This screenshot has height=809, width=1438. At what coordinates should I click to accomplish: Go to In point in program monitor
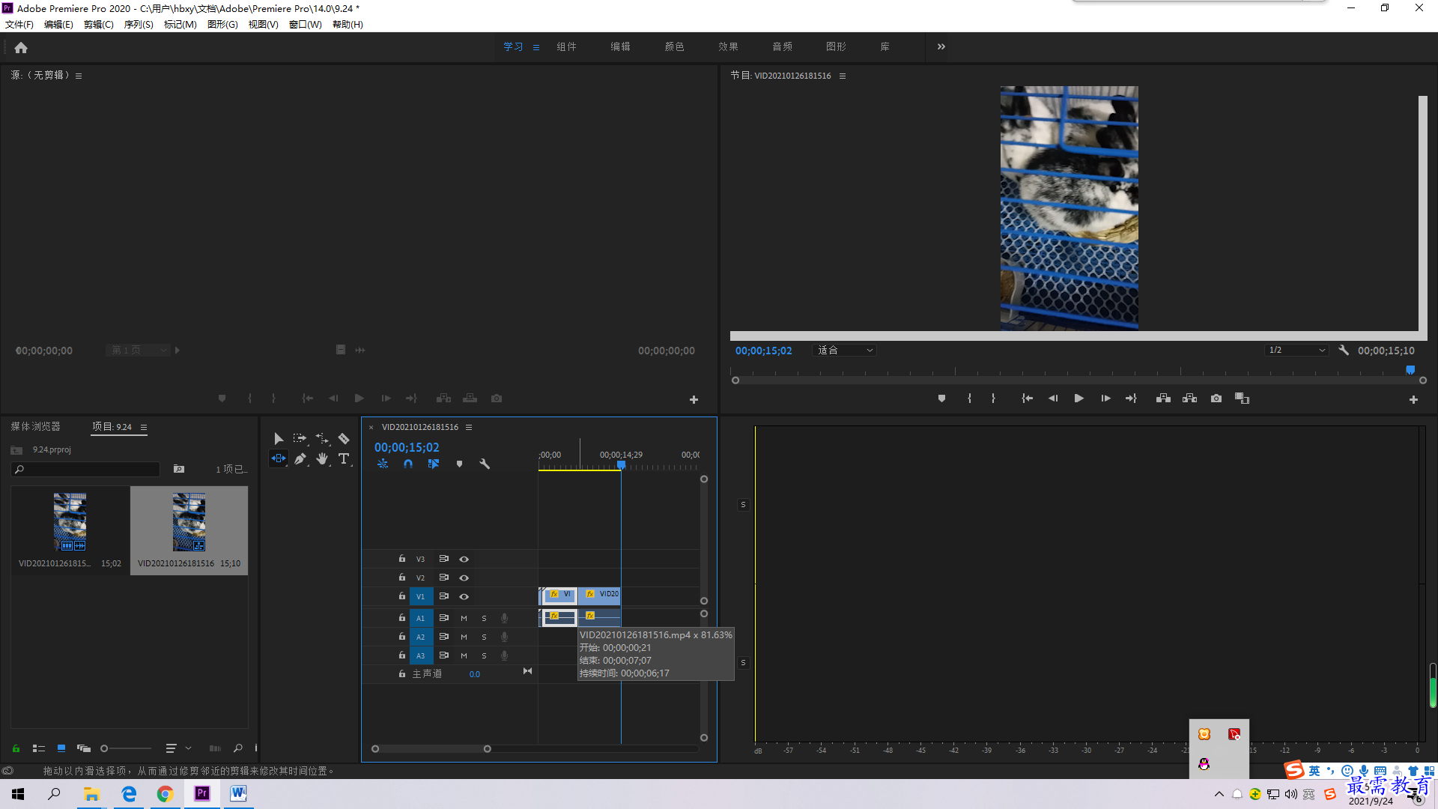pyautogui.click(x=1028, y=399)
